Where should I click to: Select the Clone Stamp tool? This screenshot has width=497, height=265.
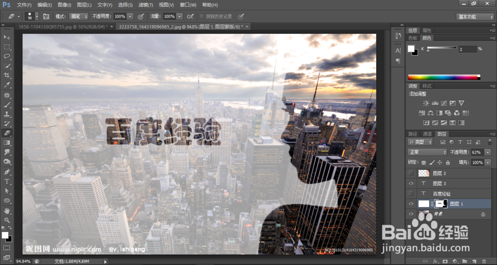7,114
